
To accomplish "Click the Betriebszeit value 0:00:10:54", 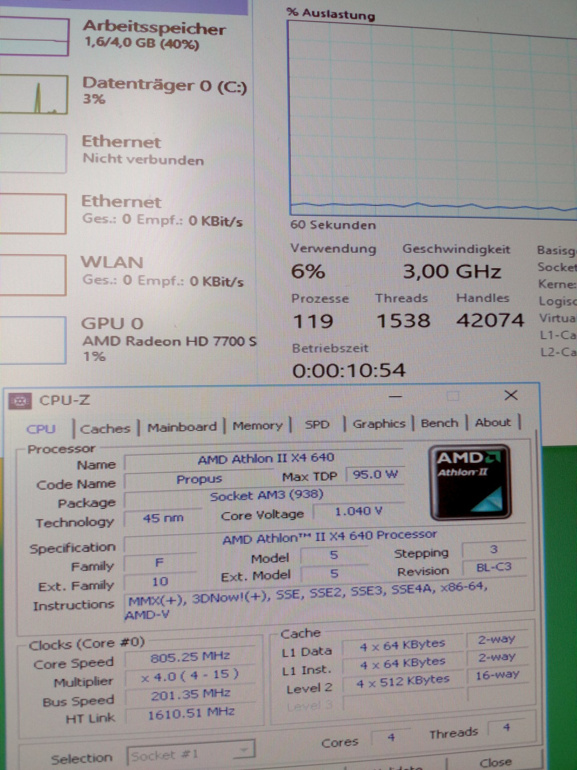I will click(349, 370).
